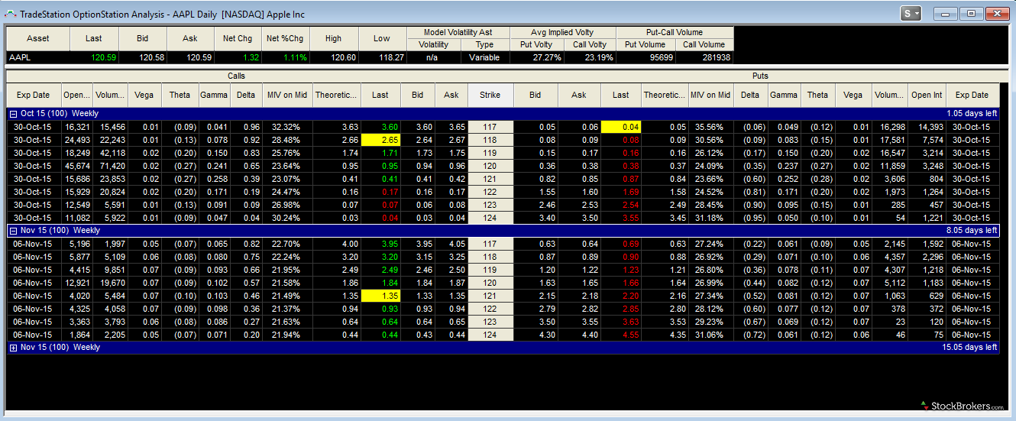
Task: Select the Puts Exp Date column header
Action: coord(972,95)
